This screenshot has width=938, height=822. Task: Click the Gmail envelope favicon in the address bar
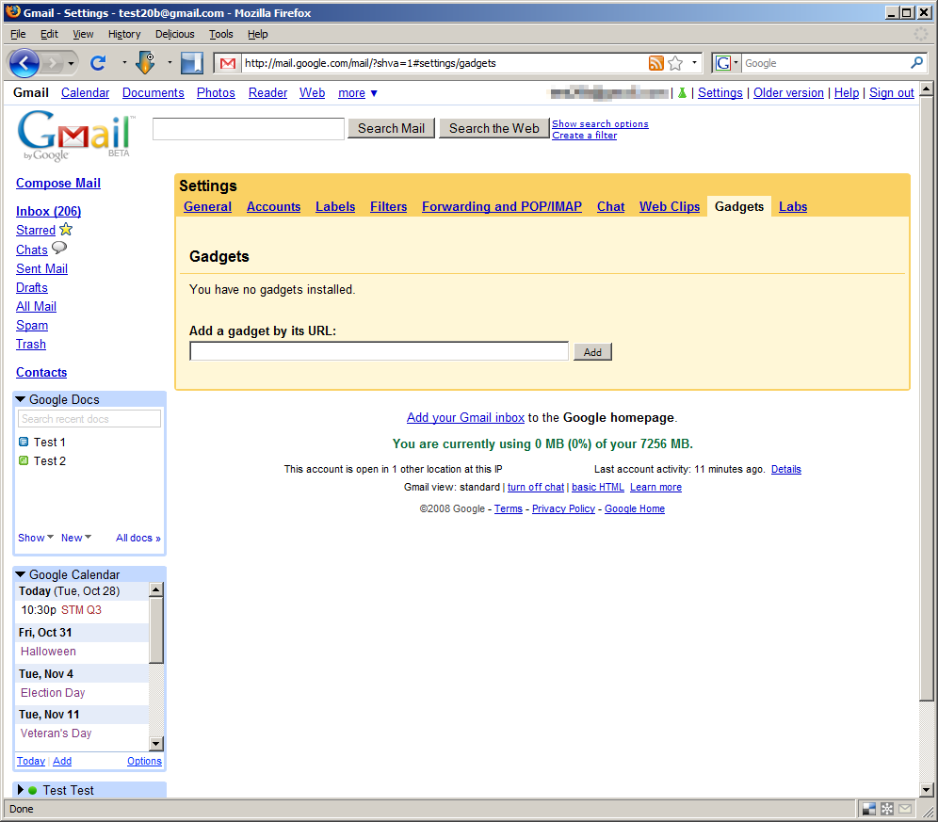[228, 63]
